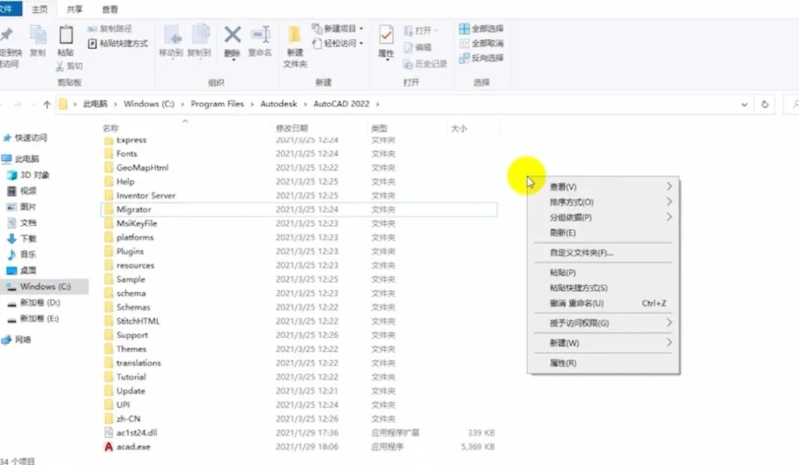This screenshot has width=799, height=465.
Task: Click Select all (全部选择) button
Action: click(481, 29)
